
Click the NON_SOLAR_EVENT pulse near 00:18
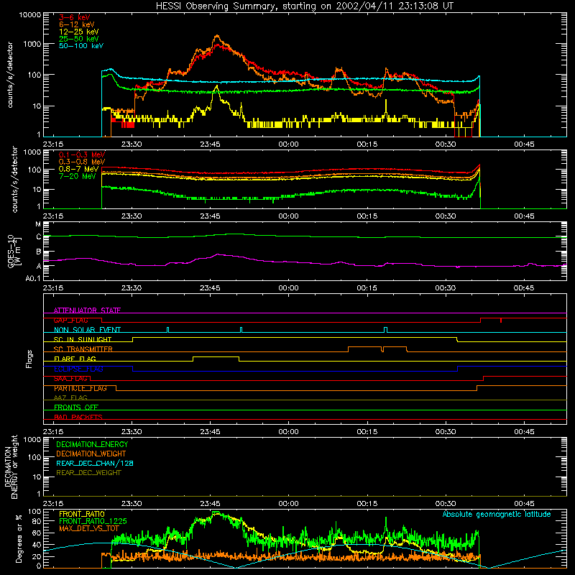point(385,328)
